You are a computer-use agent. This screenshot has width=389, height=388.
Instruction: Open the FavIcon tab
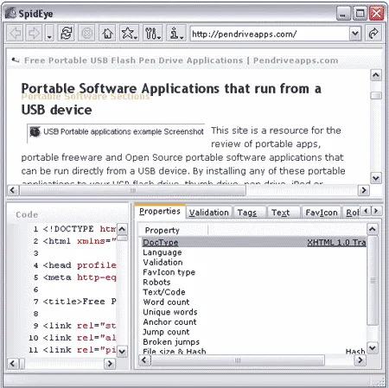click(322, 213)
